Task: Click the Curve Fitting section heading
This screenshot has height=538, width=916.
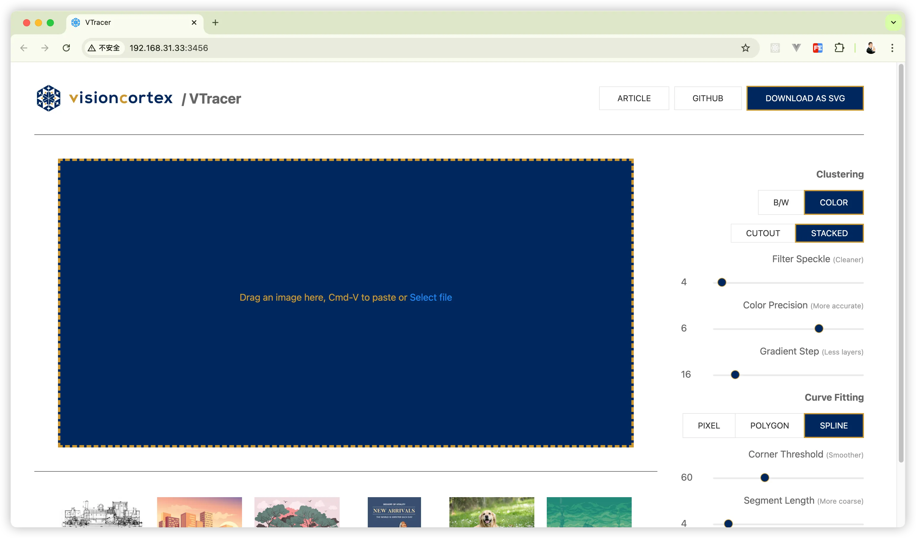Action: [x=834, y=397]
